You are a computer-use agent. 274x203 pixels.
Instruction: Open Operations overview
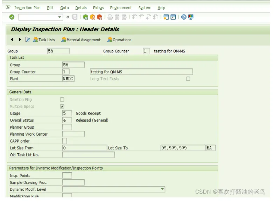pyautogui.click(x=119, y=40)
